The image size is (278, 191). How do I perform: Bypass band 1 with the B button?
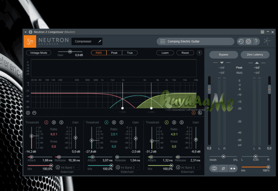point(54,122)
